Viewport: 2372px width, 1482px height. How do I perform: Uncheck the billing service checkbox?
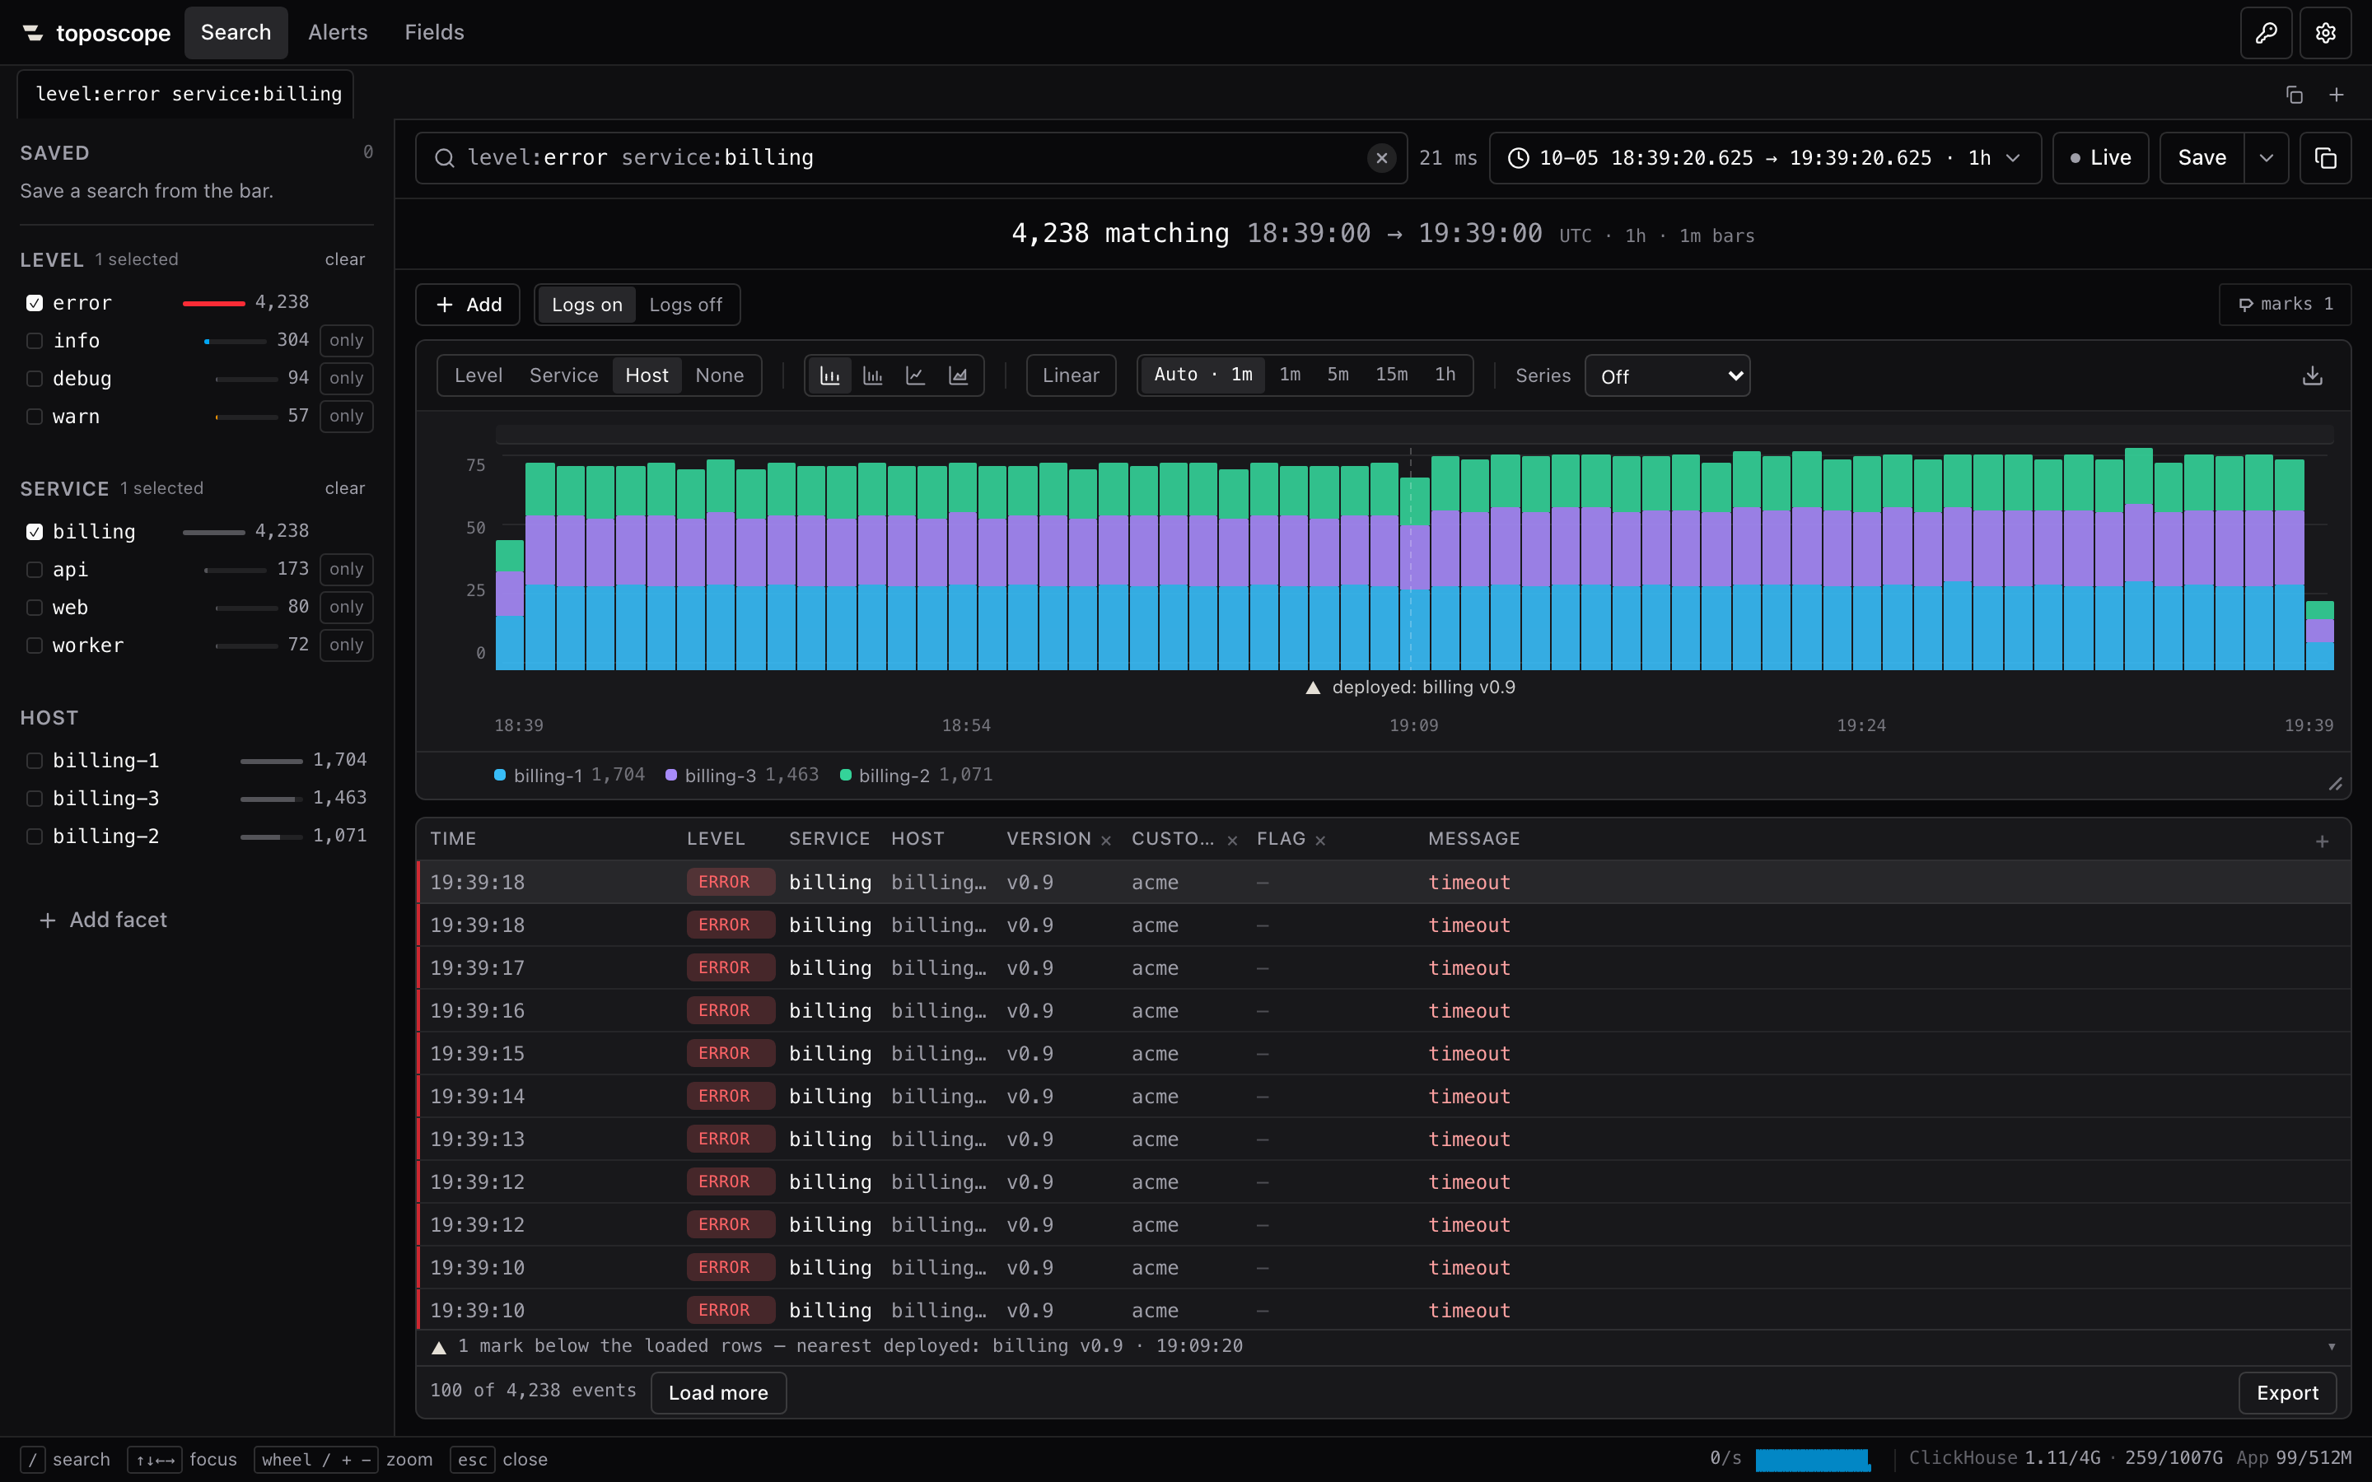(x=35, y=531)
